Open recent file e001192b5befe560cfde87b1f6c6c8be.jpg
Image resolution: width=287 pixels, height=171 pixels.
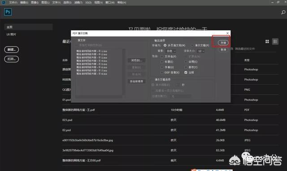pos(87,140)
